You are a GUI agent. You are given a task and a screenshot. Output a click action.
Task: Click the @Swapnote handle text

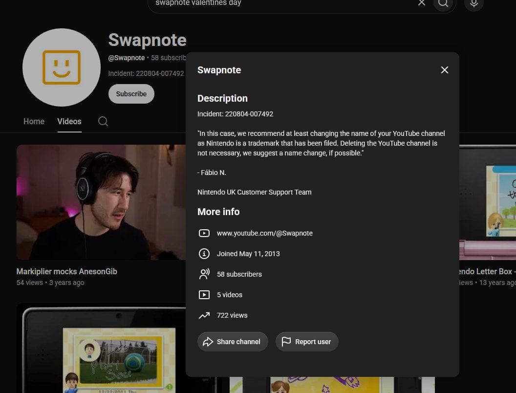click(127, 58)
